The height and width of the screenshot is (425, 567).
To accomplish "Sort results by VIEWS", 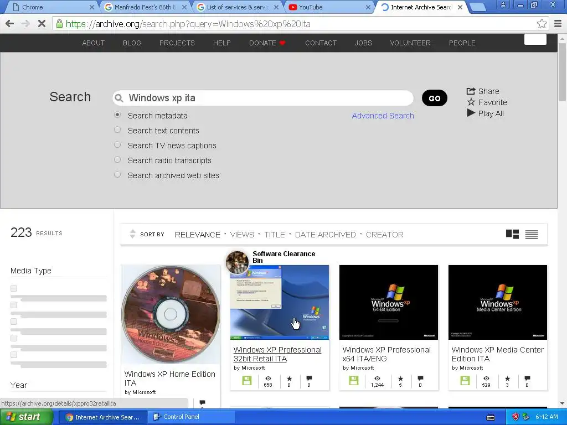I will click(242, 235).
